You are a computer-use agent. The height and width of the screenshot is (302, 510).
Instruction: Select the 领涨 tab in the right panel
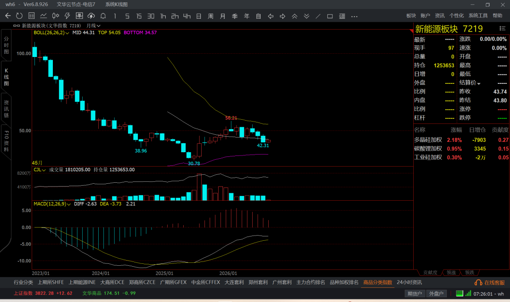(x=451, y=273)
